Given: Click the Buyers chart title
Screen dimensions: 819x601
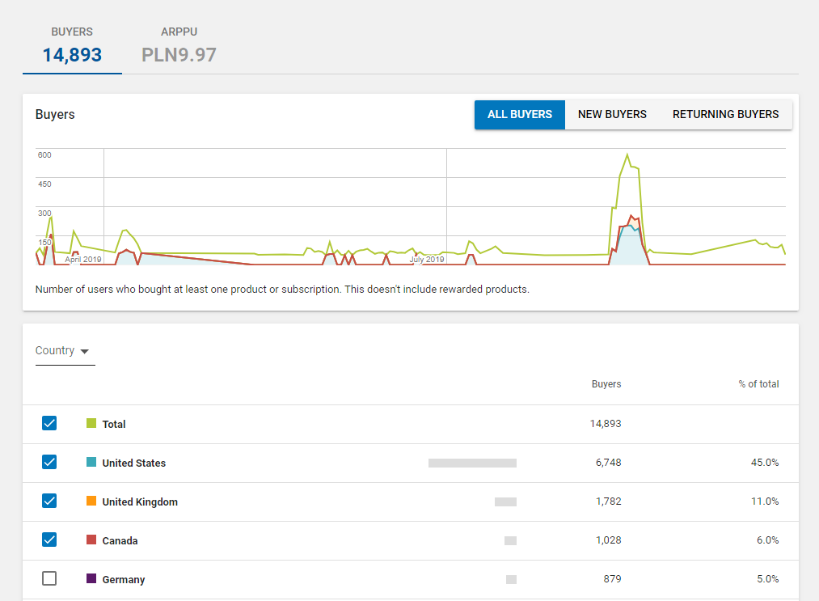Looking at the screenshot, I should 55,114.
